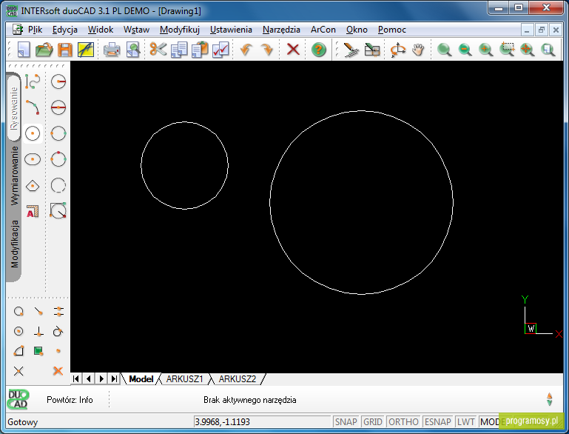Open print preview icon
This screenshot has width=569, height=434.
(133, 50)
